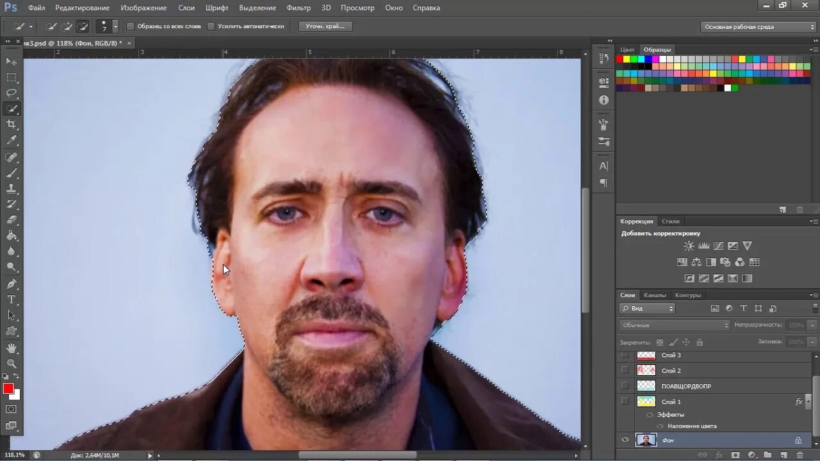Add a Brightness/Contrast adjustment
This screenshot has width=820, height=461.
point(689,246)
